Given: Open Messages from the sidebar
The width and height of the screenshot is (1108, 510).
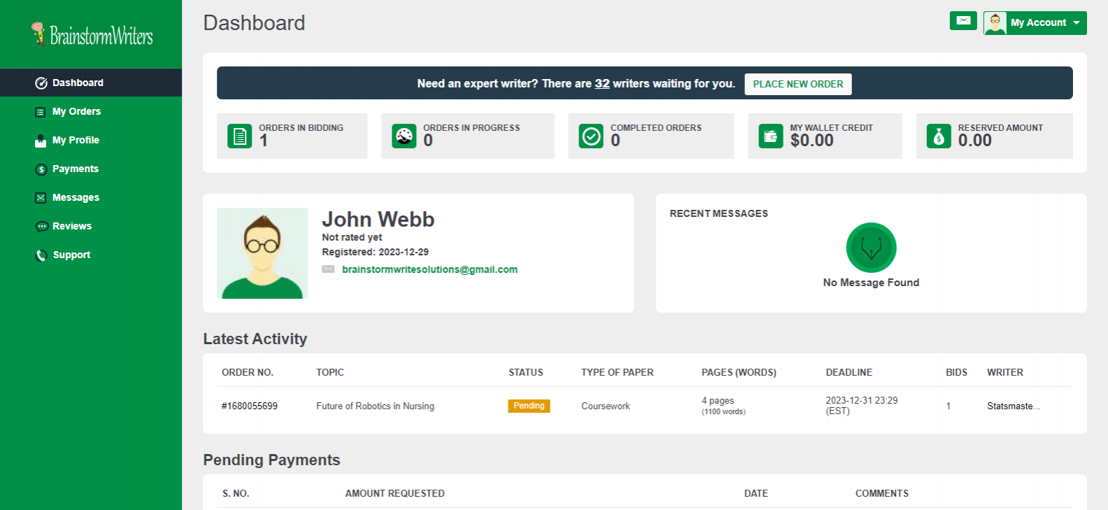Looking at the screenshot, I should point(76,197).
